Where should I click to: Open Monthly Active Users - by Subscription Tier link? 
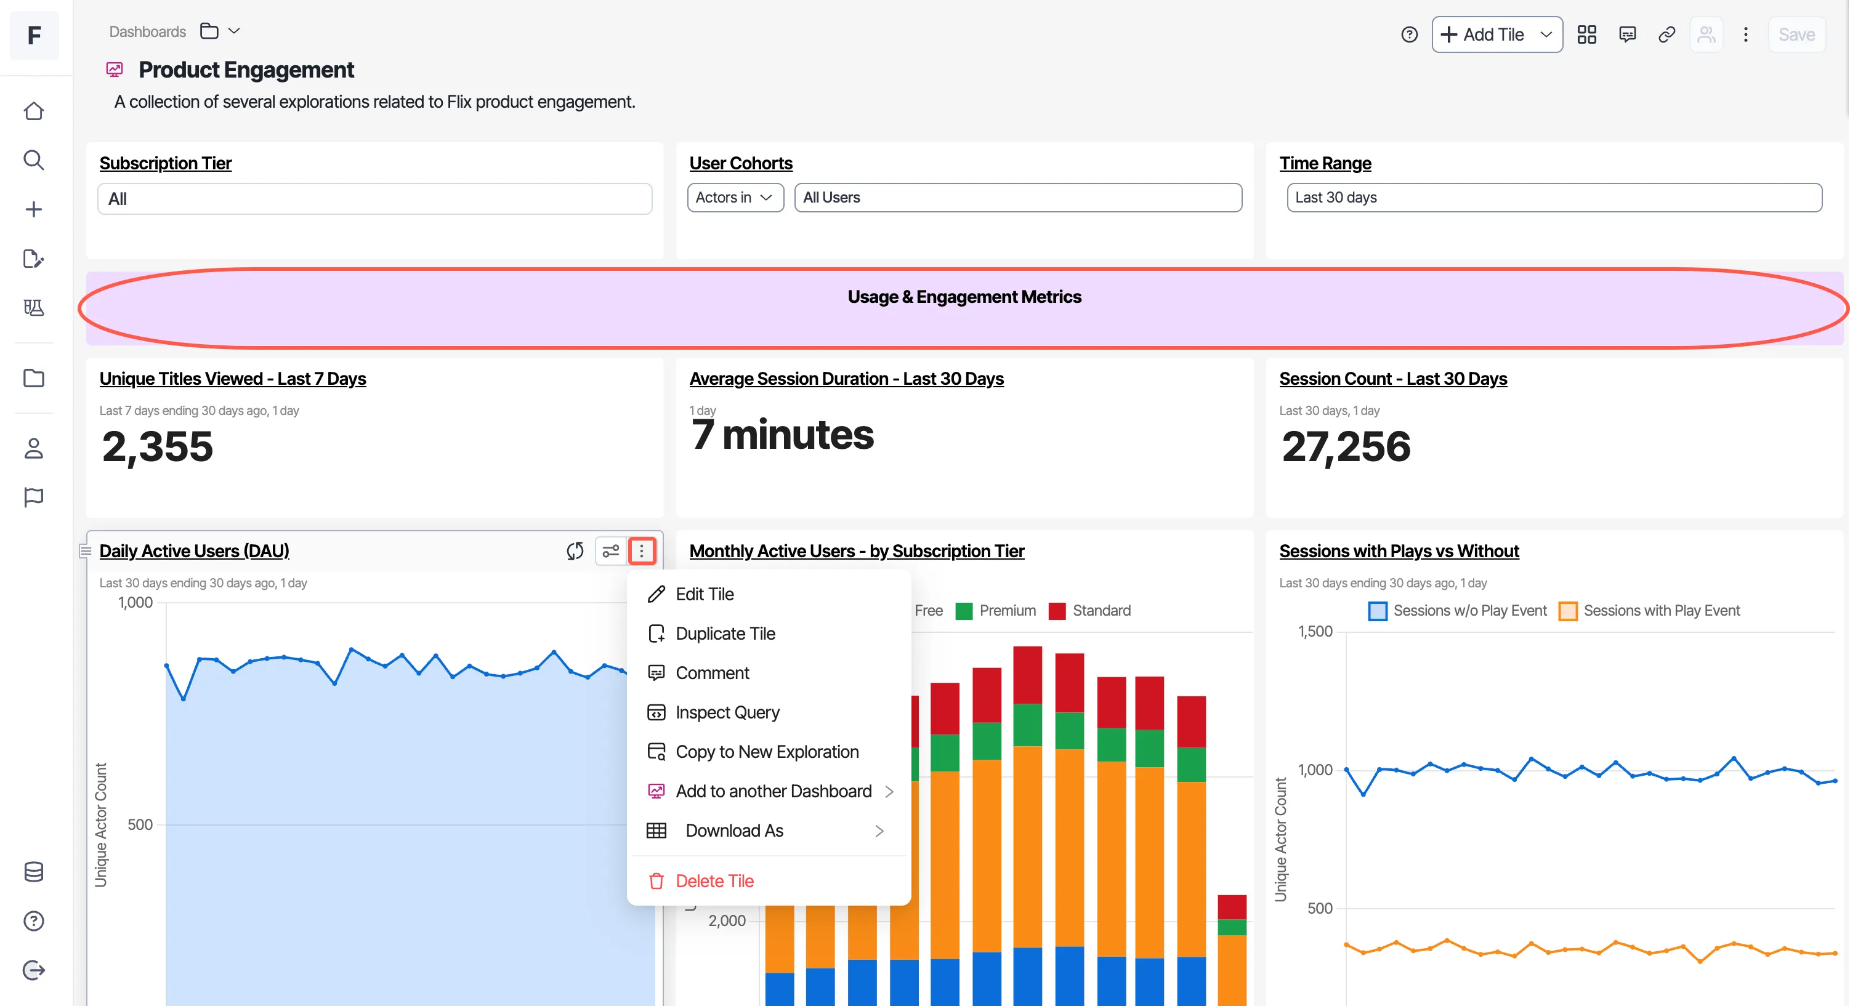tap(856, 551)
